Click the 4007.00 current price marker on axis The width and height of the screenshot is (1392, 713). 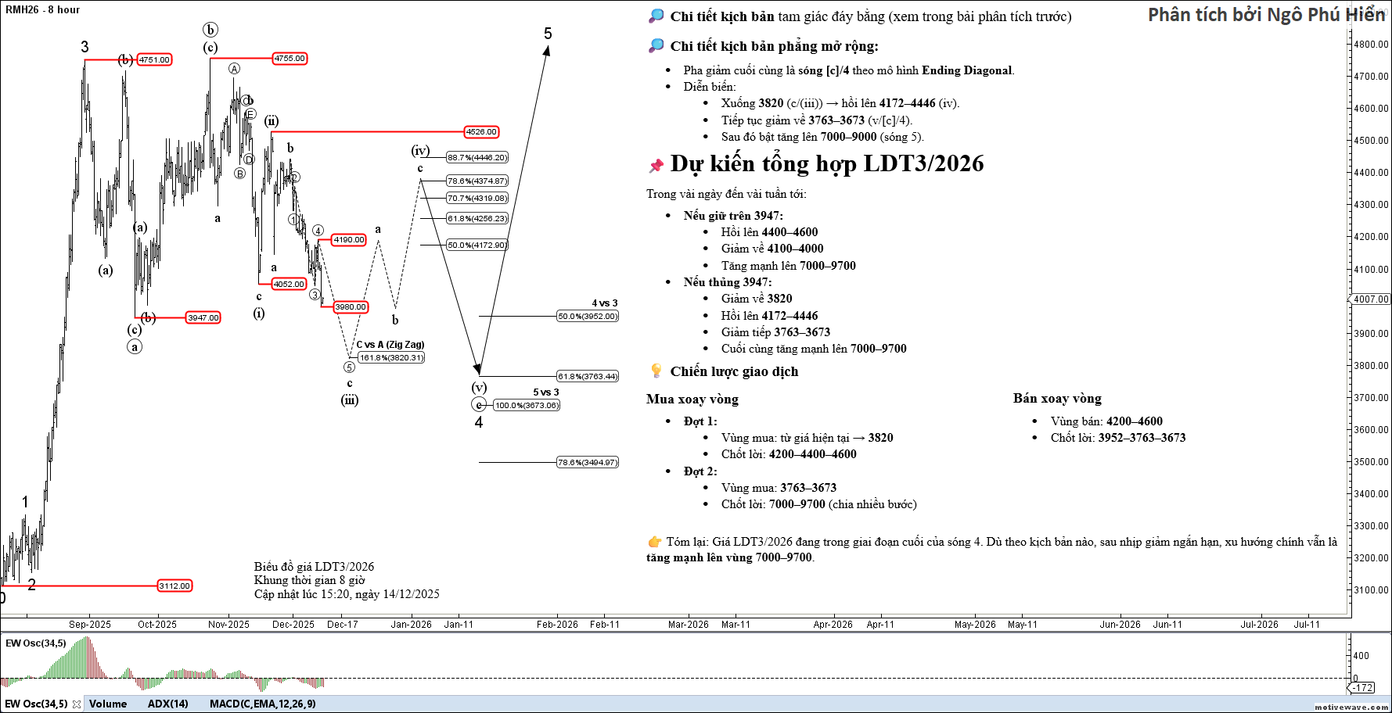click(1370, 299)
